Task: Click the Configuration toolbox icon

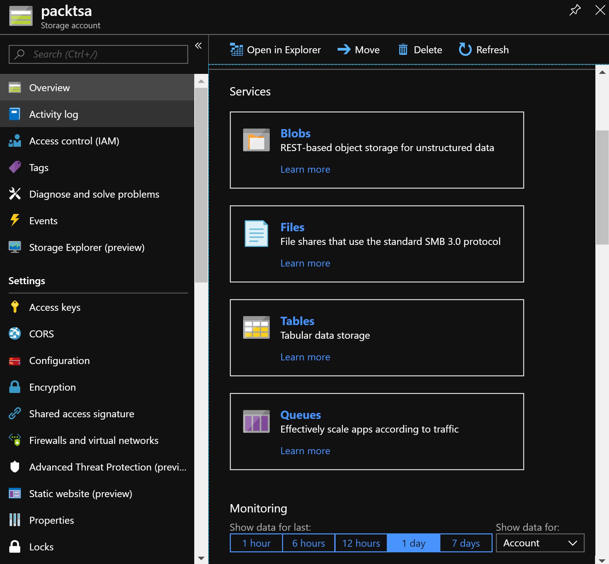Action: tap(15, 360)
